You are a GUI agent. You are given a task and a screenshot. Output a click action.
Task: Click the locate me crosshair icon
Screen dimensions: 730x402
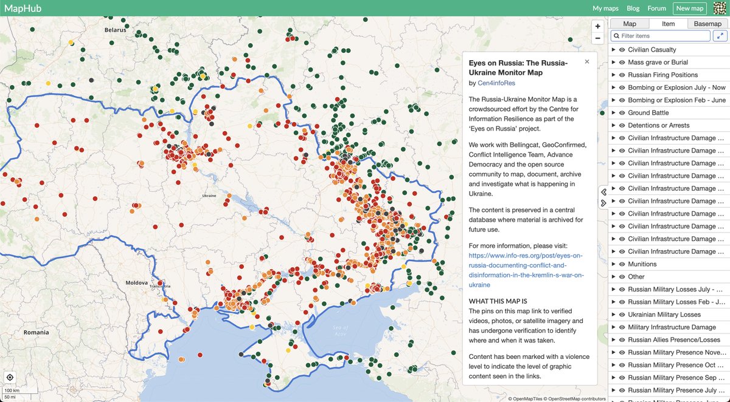10,376
